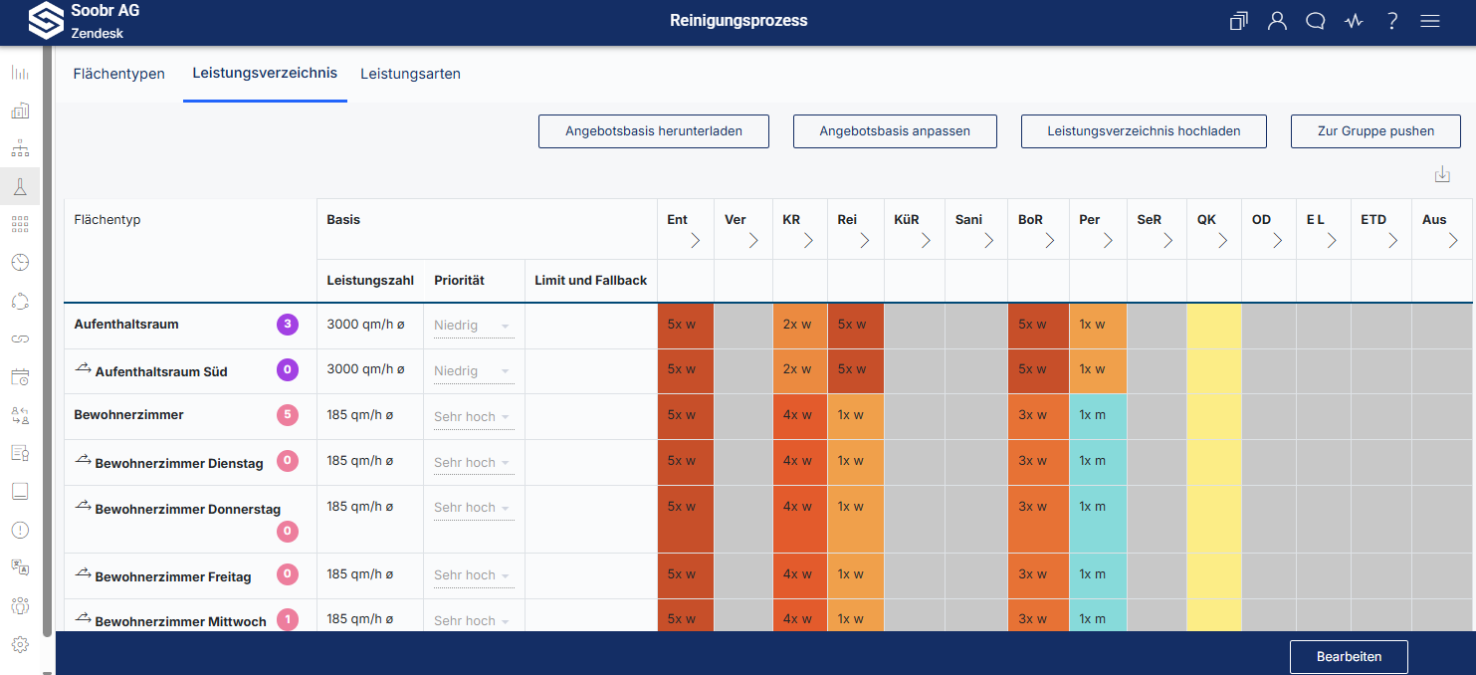Click the Bearbeiten button
This screenshot has height=675, width=1476.
click(1349, 657)
